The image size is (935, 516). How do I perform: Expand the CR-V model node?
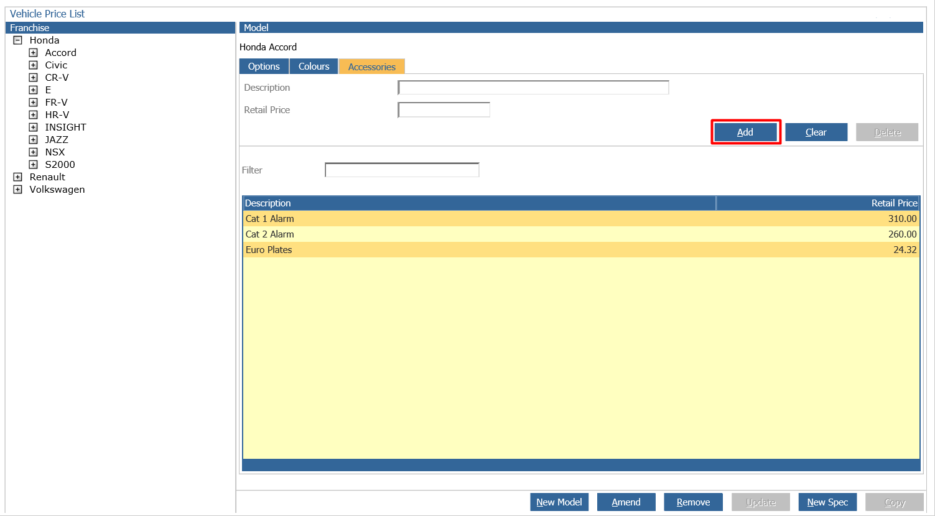click(x=34, y=78)
